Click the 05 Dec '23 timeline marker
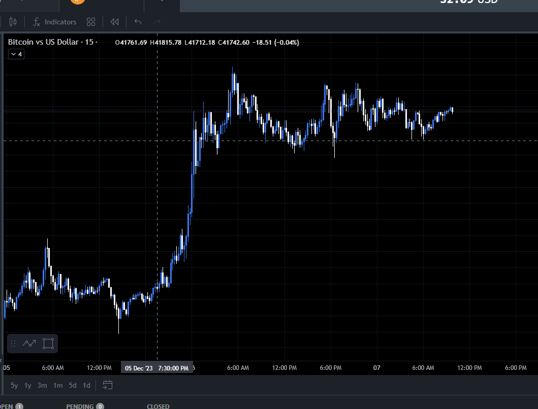This screenshot has height=409, width=538. click(156, 367)
